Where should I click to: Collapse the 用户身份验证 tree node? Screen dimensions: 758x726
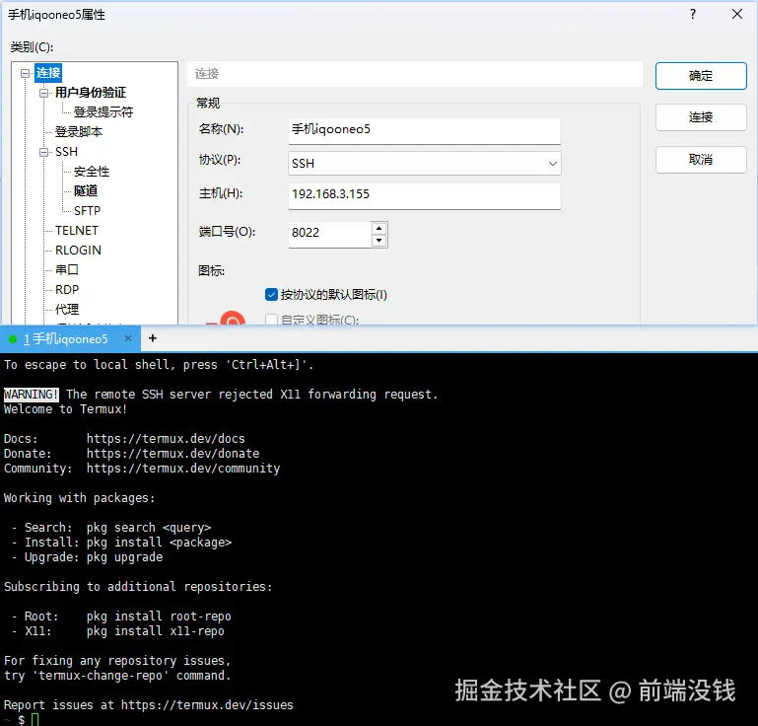[44, 93]
